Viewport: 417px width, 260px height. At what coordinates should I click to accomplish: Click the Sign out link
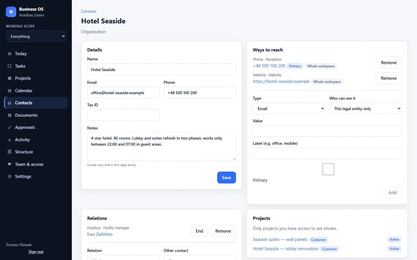click(36, 252)
